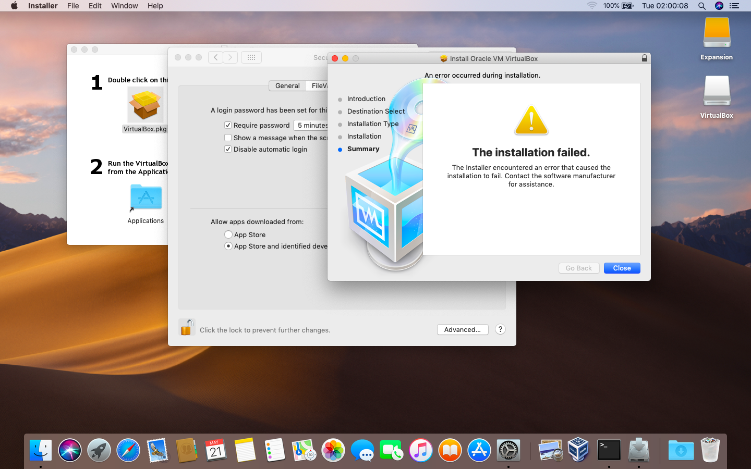Select Applications folder shortcut in disk image window
The width and height of the screenshot is (751, 469).
pos(146,198)
